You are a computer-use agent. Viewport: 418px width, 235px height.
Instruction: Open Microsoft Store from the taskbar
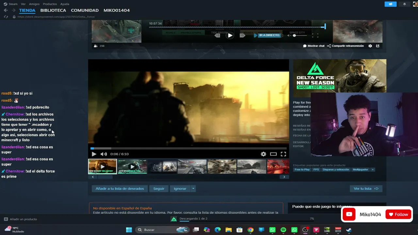[x=239, y=230]
